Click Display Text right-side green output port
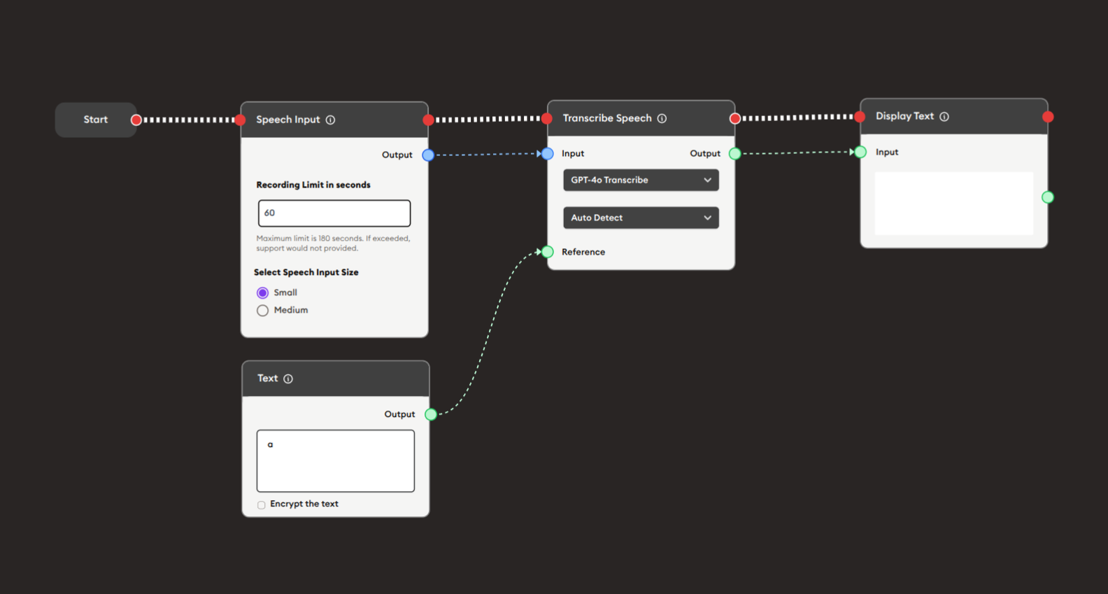 click(1048, 197)
